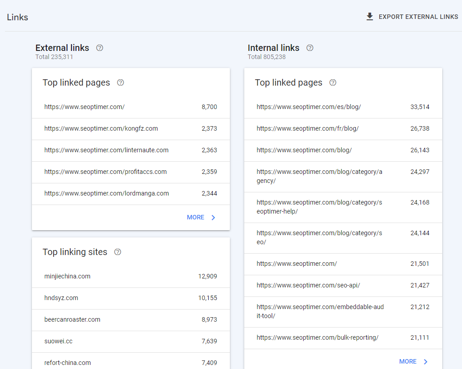Select the seoptimer.com/es/blog/ internal row
The width and height of the screenshot is (462, 369).
(x=343, y=107)
